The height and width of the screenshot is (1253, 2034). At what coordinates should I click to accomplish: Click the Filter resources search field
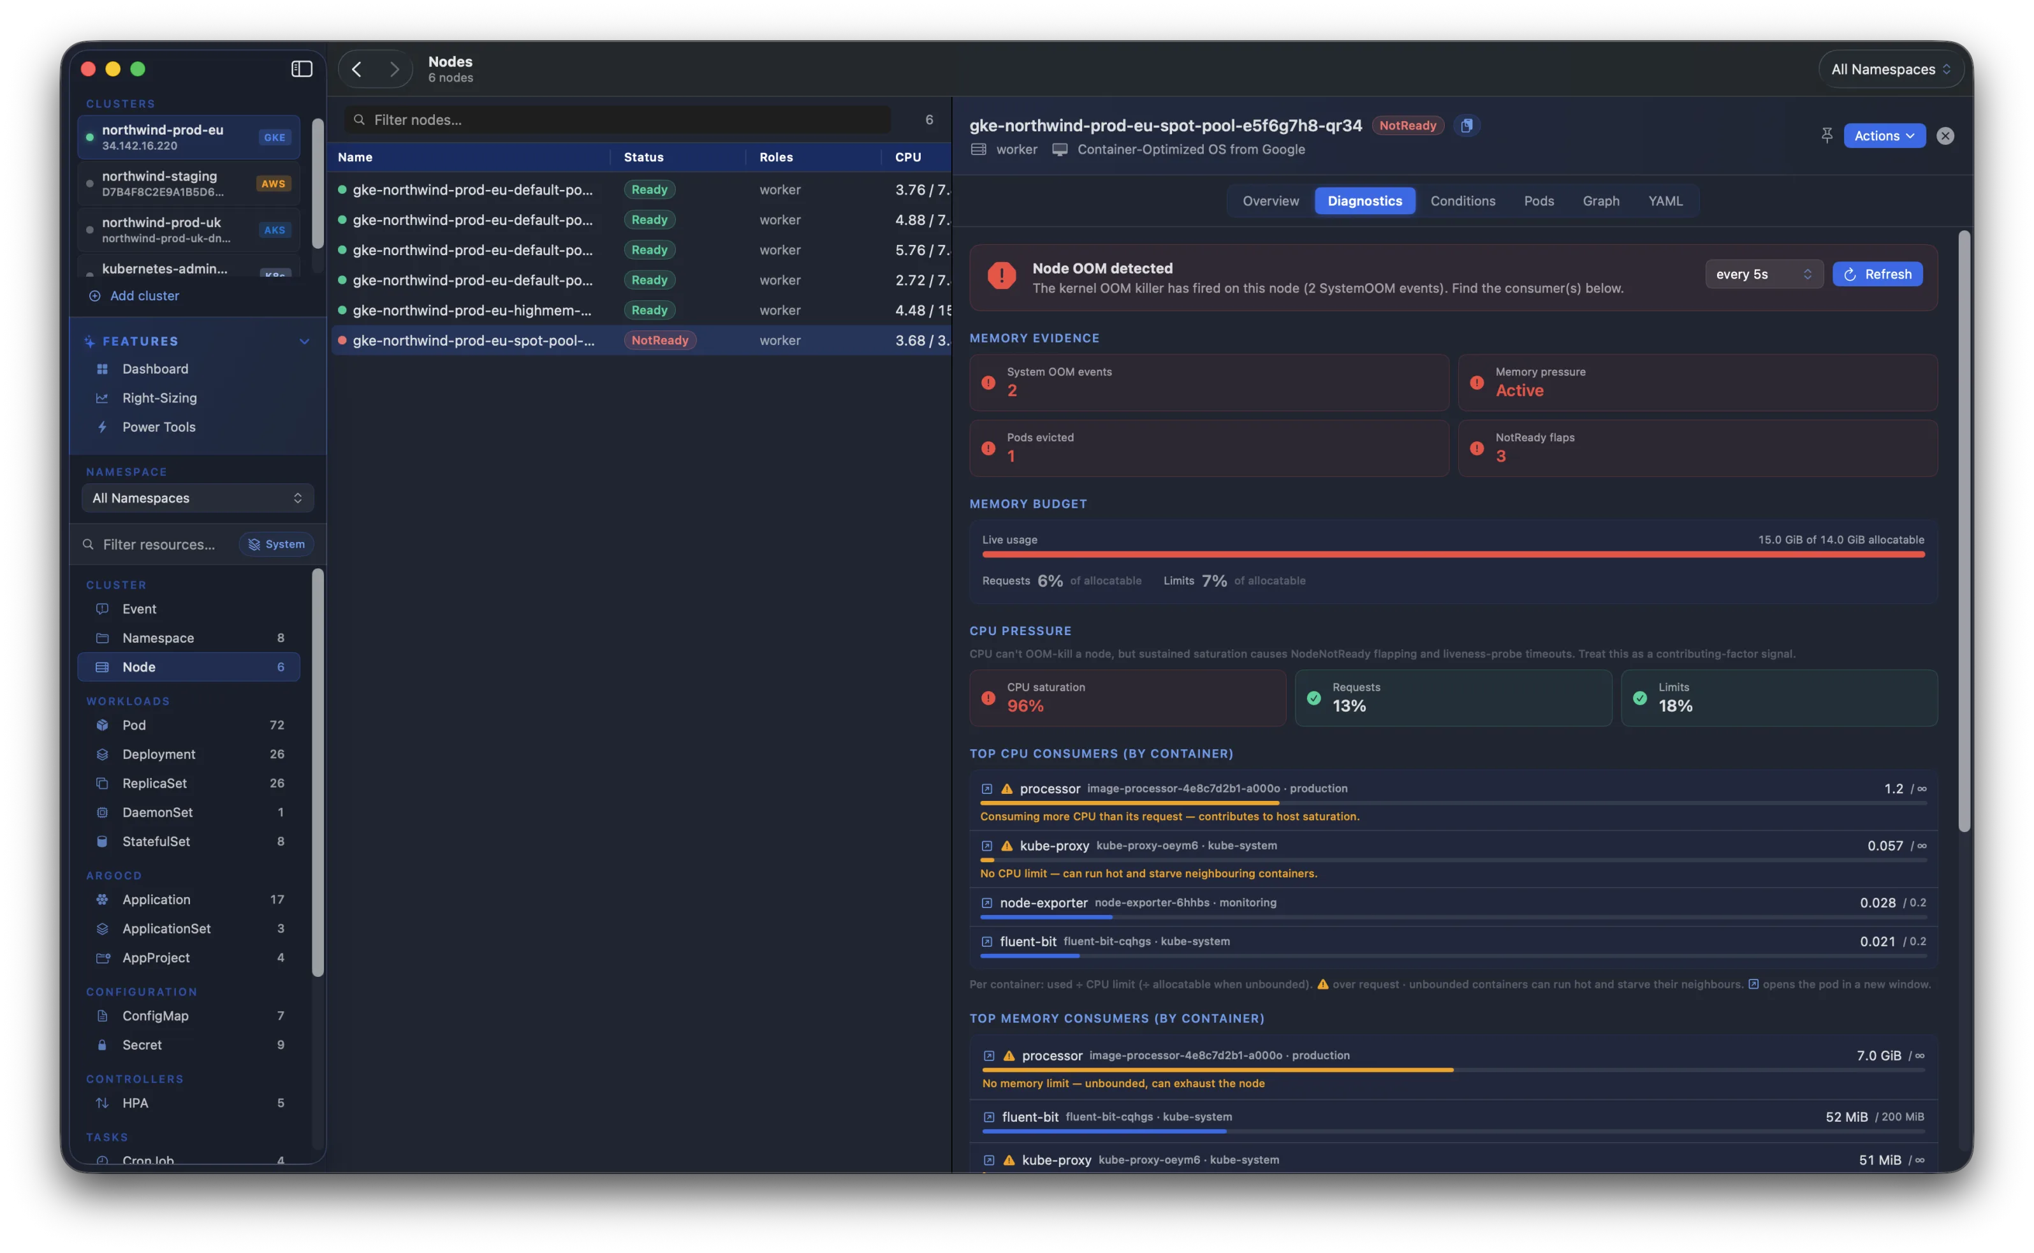[x=157, y=545]
